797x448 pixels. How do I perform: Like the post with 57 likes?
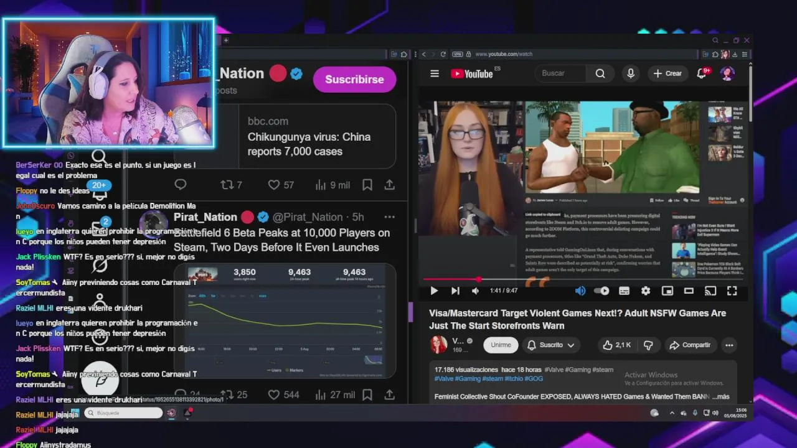tap(280, 185)
